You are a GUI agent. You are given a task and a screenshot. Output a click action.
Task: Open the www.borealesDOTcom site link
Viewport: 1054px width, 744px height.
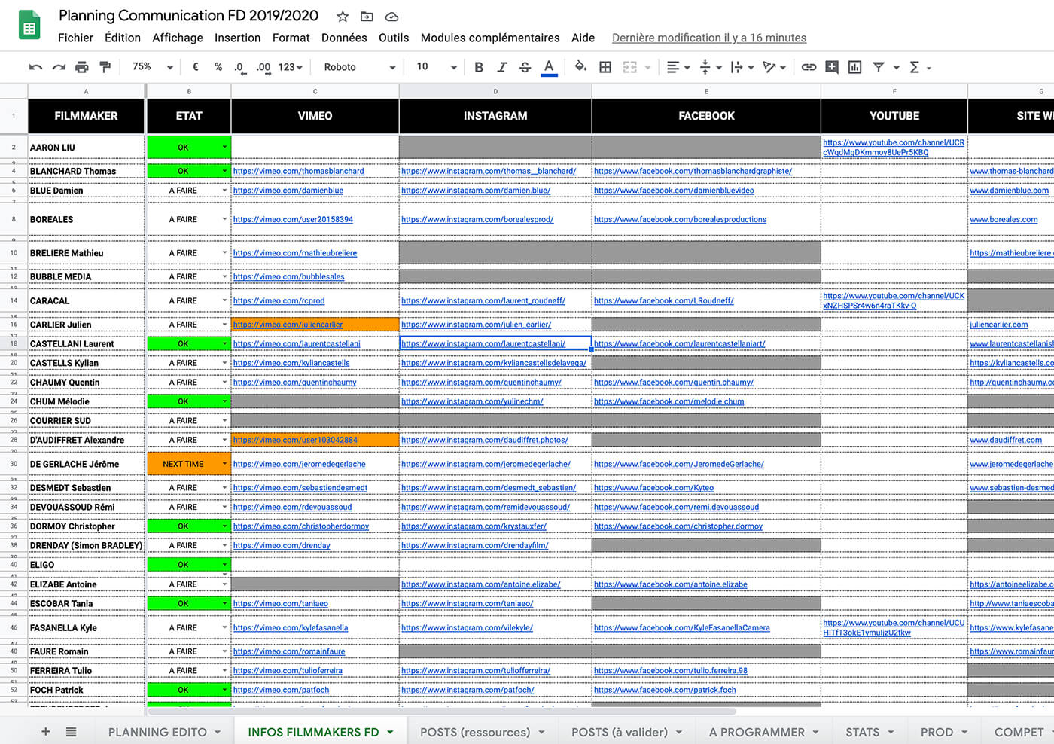(x=1004, y=219)
